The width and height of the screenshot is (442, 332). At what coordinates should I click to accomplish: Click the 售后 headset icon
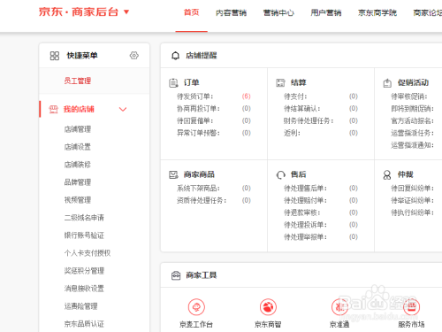[x=280, y=174]
